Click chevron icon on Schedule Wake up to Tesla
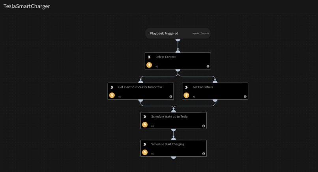This screenshot has height=172, width=318. 145,117
